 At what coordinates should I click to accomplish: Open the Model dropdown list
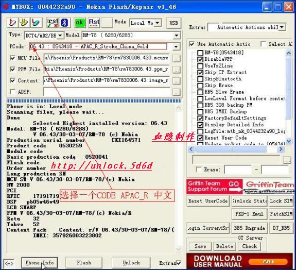point(177,36)
